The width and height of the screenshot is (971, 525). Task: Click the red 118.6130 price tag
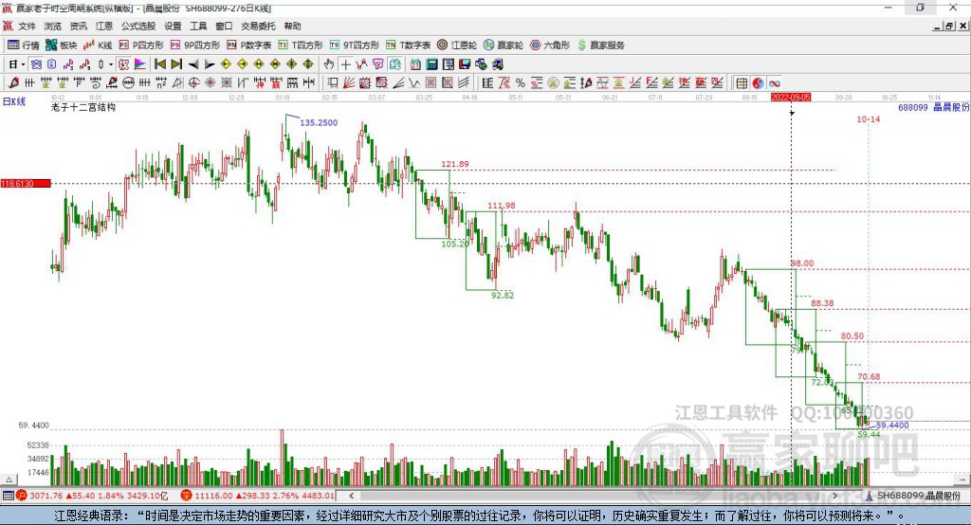click(x=26, y=183)
